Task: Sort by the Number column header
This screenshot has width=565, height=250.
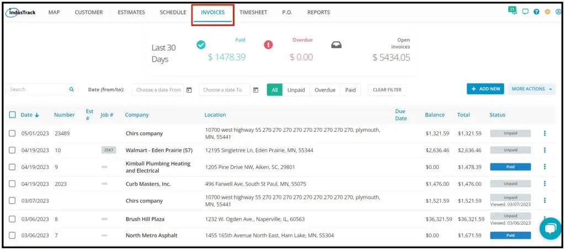Action: (x=65, y=115)
